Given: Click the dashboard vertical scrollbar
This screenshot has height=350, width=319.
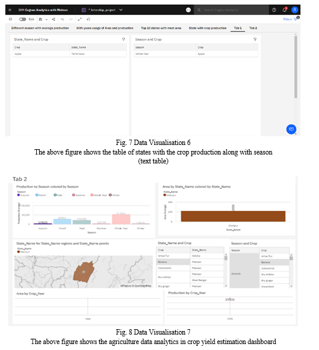Looking at the screenshot, I should (296, 67).
